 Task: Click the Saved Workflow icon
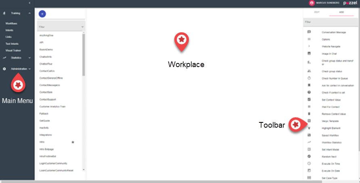[x=309, y=135]
